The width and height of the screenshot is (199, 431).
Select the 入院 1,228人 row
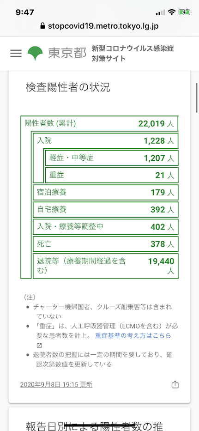[x=106, y=141]
